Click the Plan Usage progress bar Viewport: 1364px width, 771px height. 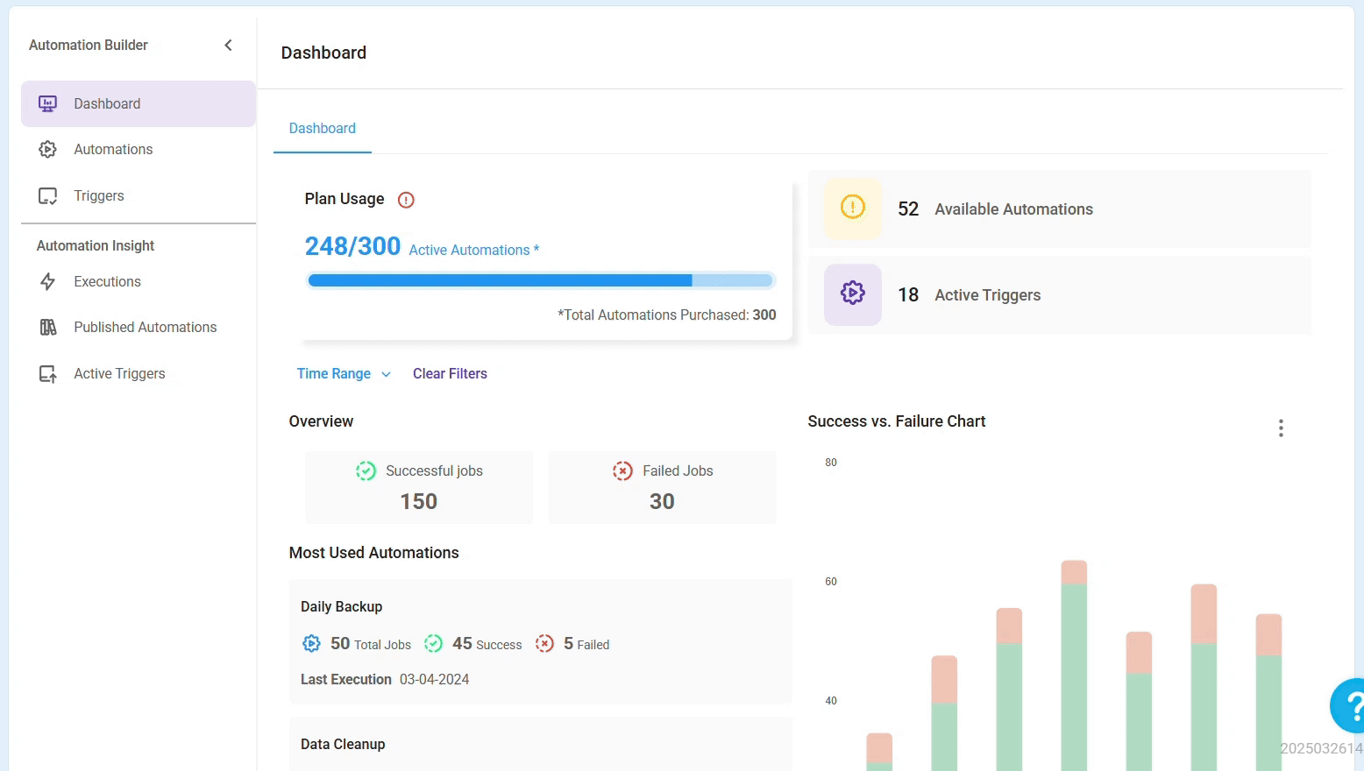540,280
